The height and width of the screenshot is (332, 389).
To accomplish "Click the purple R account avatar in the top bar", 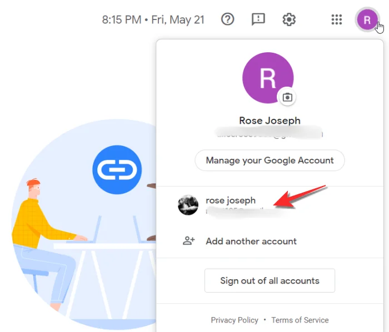I will click(367, 21).
